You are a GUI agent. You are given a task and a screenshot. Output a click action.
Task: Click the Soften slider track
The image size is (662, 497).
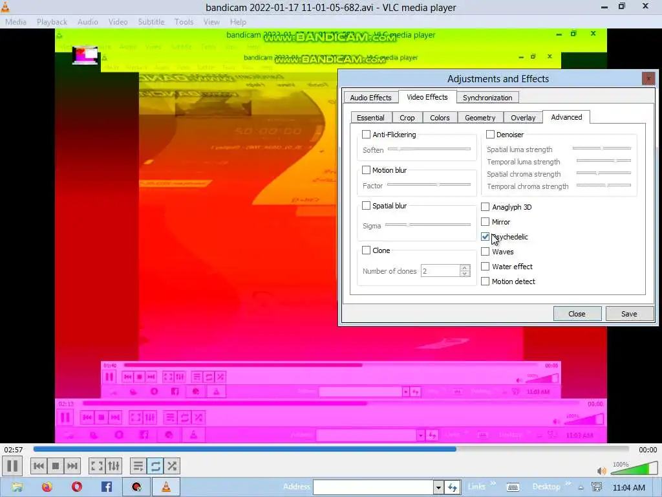429,149
